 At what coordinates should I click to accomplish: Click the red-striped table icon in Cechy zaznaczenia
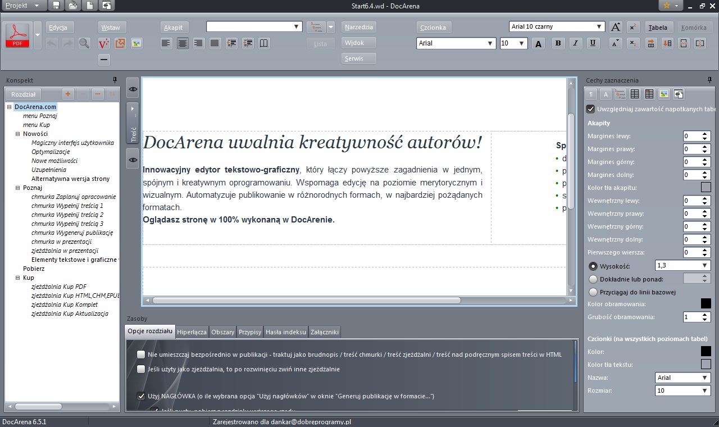[x=649, y=94]
